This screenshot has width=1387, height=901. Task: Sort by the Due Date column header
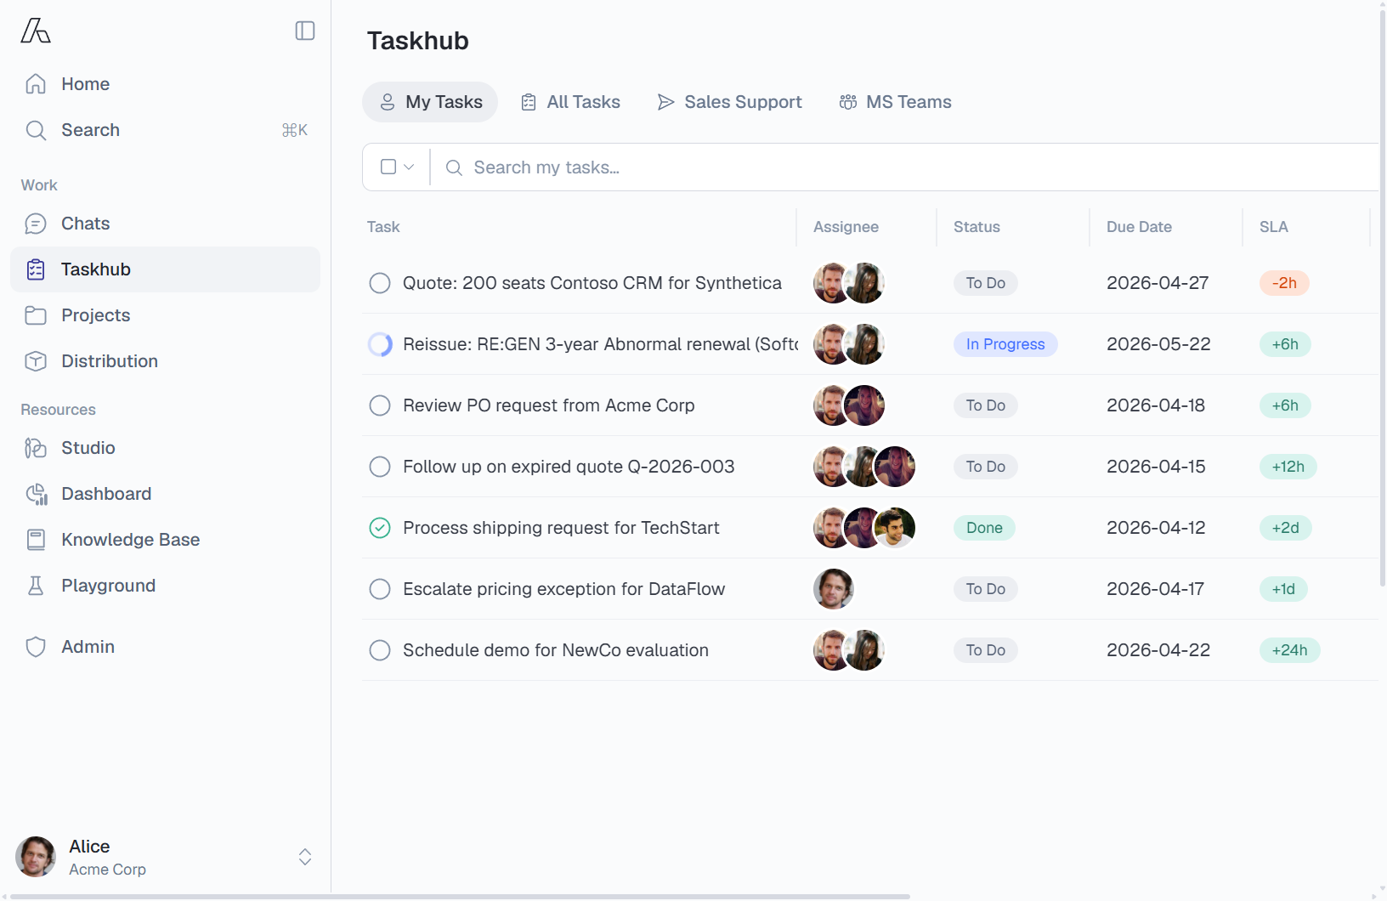point(1139,227)
